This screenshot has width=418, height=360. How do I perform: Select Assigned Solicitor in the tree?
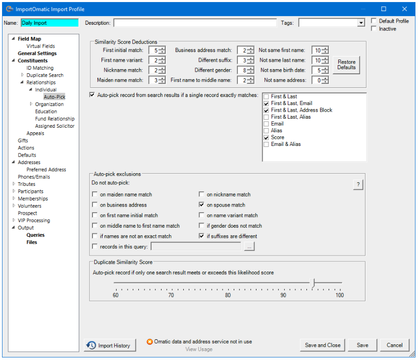[x=55, y=126]
